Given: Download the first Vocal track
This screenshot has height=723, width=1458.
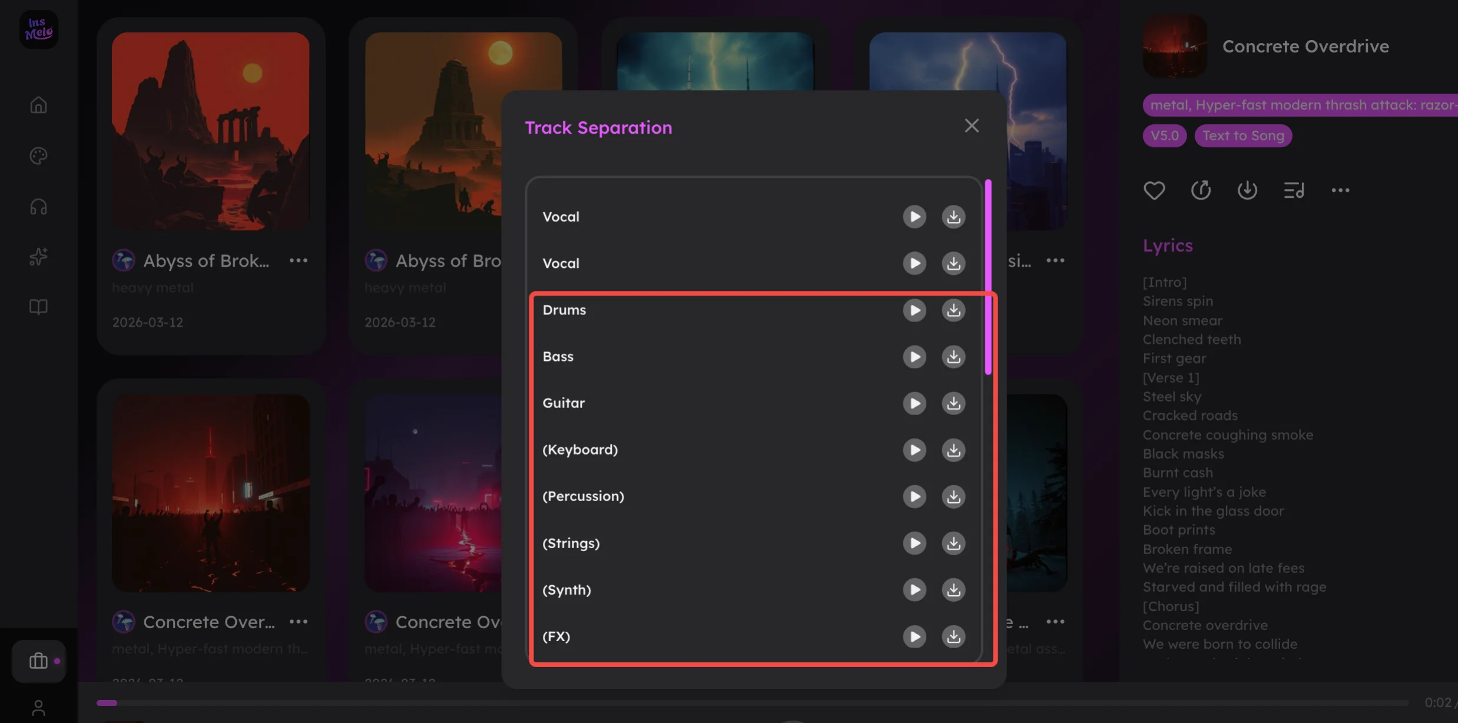Looking at the screenshot, I should click(x=953, y=217).
